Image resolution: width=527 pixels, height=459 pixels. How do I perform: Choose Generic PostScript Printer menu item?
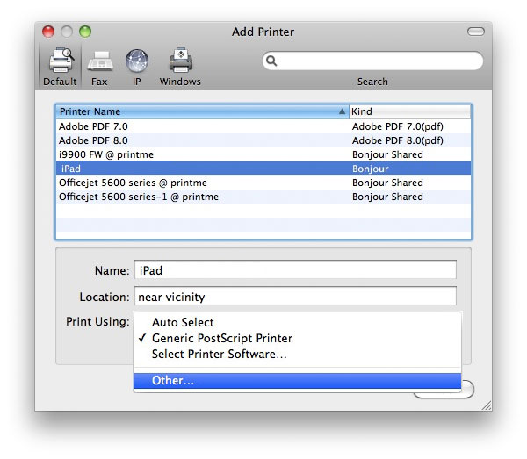click(297, 338)
